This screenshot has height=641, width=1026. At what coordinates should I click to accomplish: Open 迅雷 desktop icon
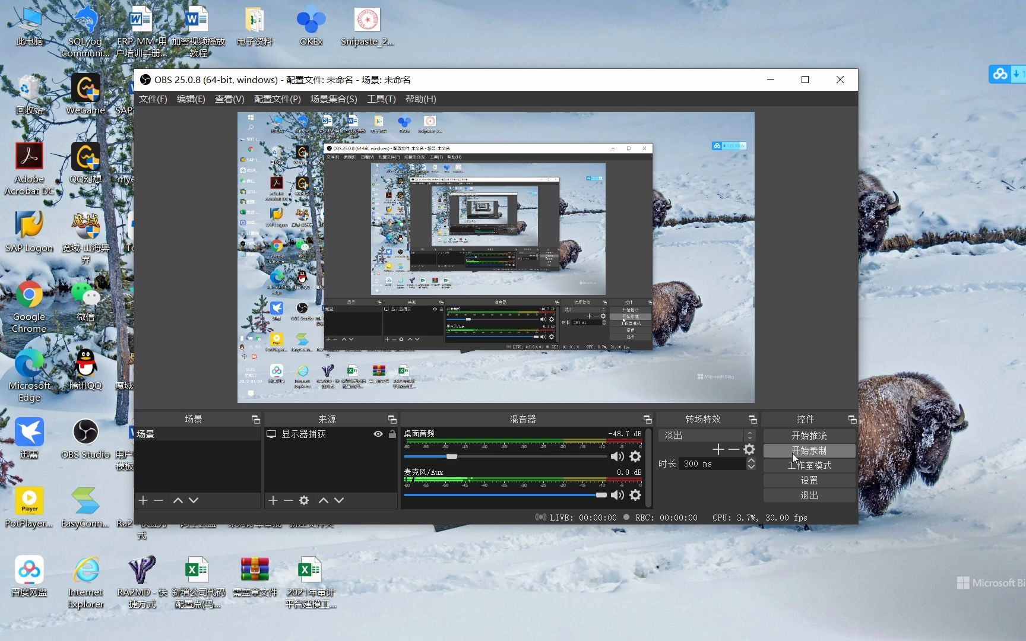[x=29, y=439]
